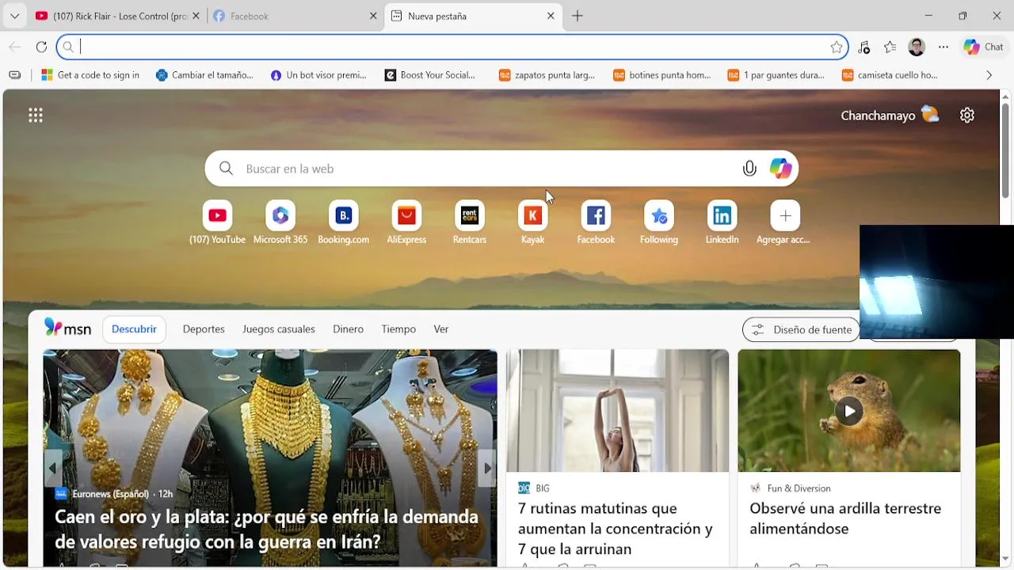Image resolution: width=1014 pixels, height=570 pixels.
Task: Open the 'Observé una ardilla terrestre' article
Action: tap(845, 519)
